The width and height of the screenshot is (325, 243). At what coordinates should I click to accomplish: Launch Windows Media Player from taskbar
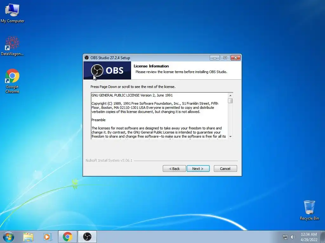pyautogui.click(x=48, y=237)
